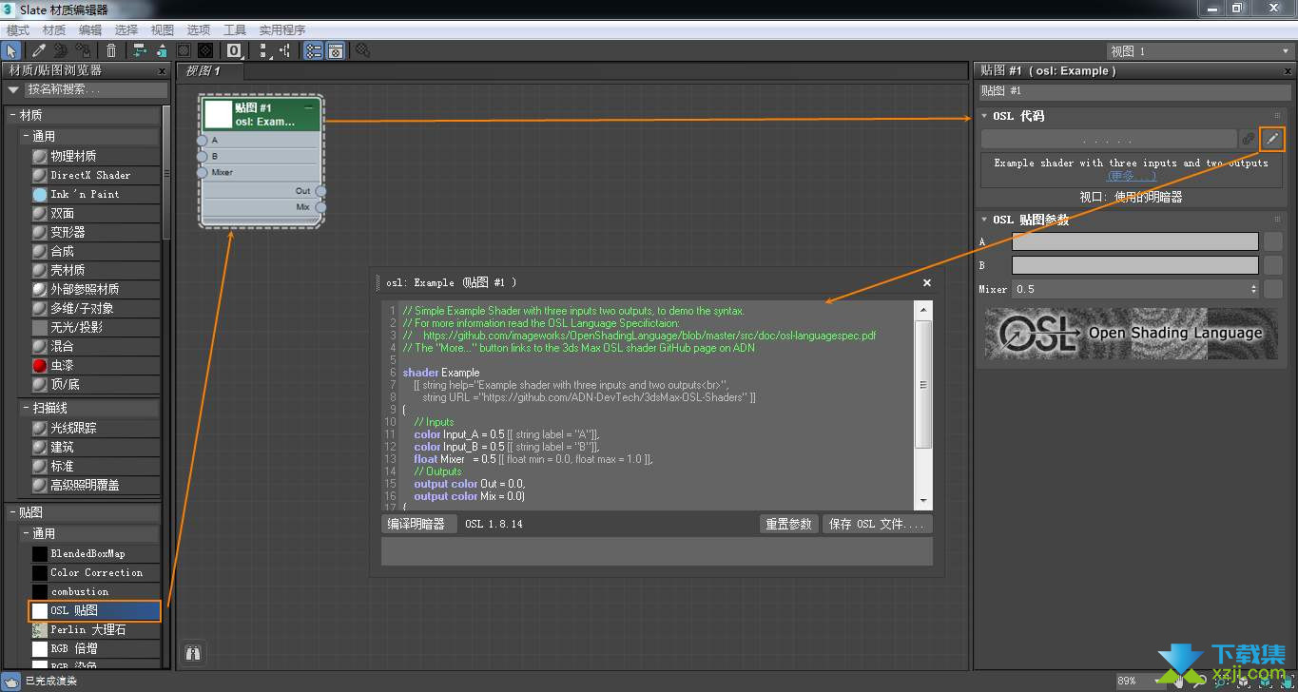This screenshot has height=692, width=1298.
Task: Close the osl: Example code editor
Action: tap(927, 282)
